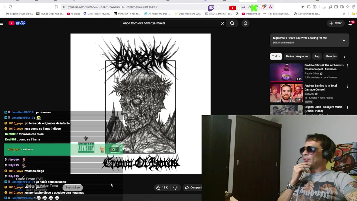Go to YouTube home via logo
357x201 pixels.
click(x=17, y=23)
